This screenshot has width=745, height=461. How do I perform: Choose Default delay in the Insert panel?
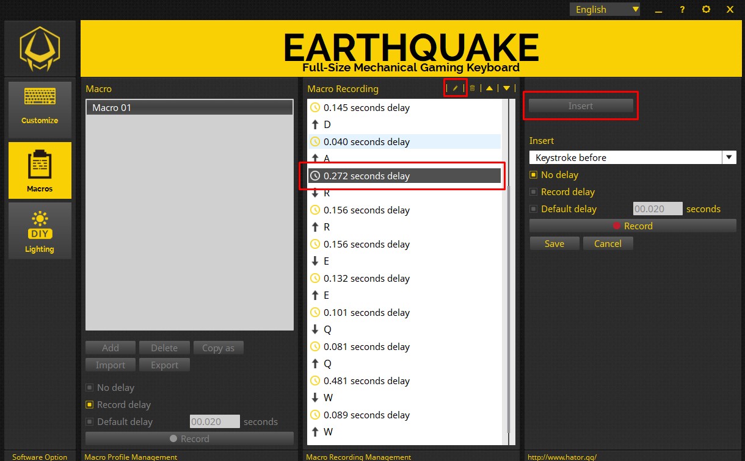pos(563,209)
